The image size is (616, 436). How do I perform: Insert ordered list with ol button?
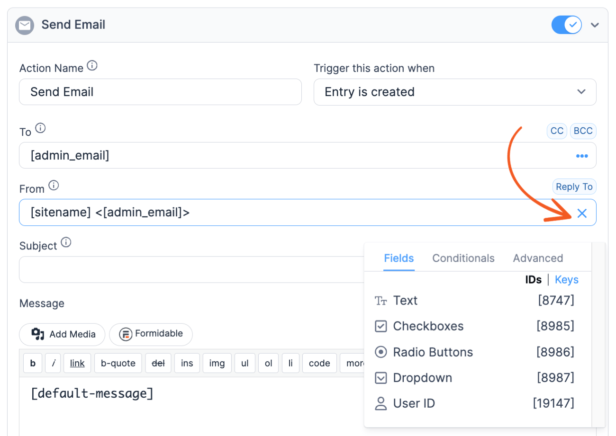[269, 363]
